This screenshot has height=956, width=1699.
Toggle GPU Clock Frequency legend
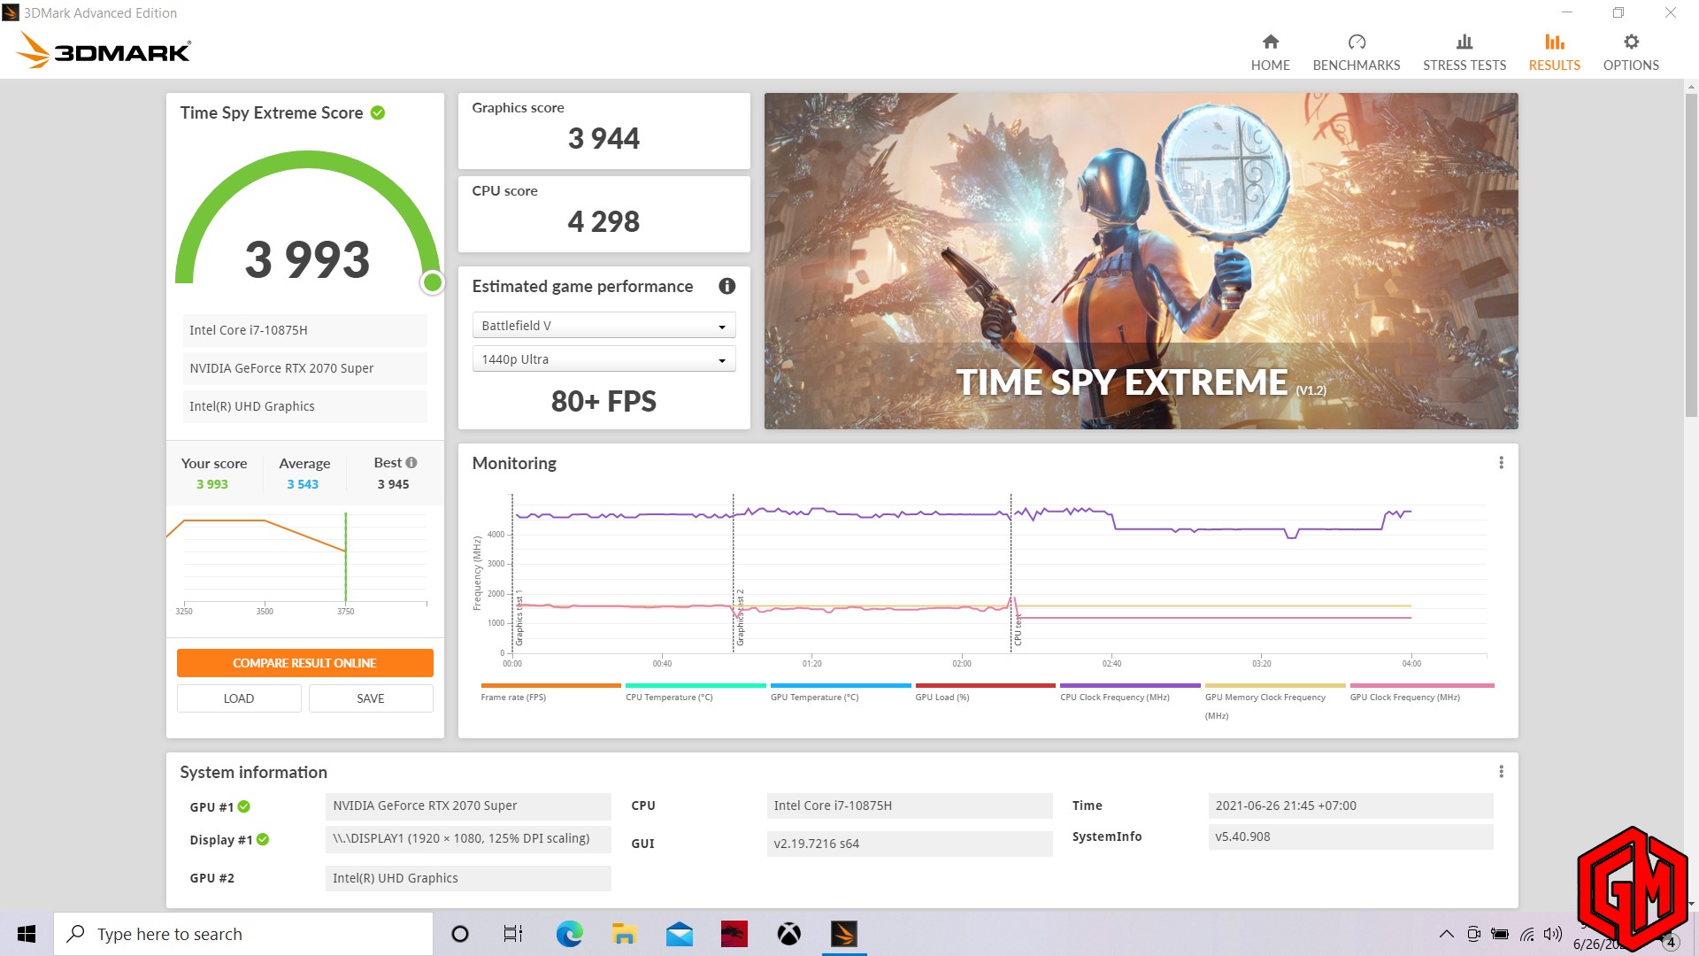1421,692
